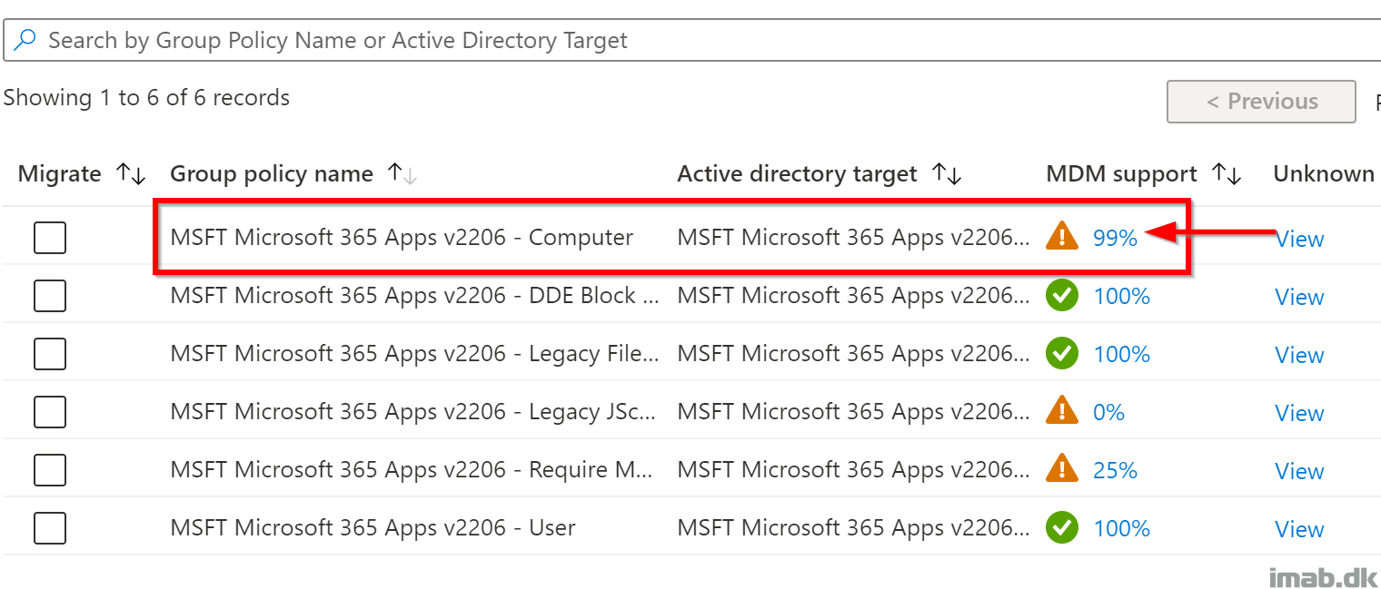Viewport: 1381px width, 589px height.
Task: Click the Group policy name column header
Action: click(x=272, y=174)
